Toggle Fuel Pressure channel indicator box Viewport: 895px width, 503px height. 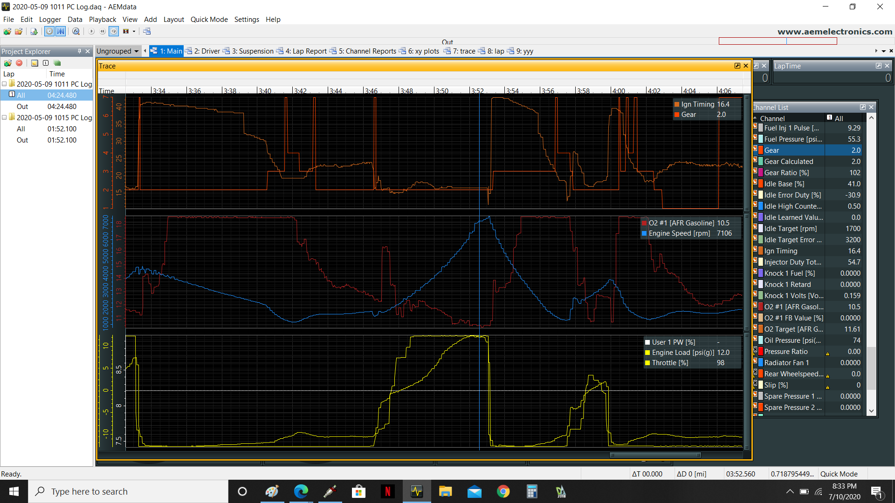pos(755,138)
